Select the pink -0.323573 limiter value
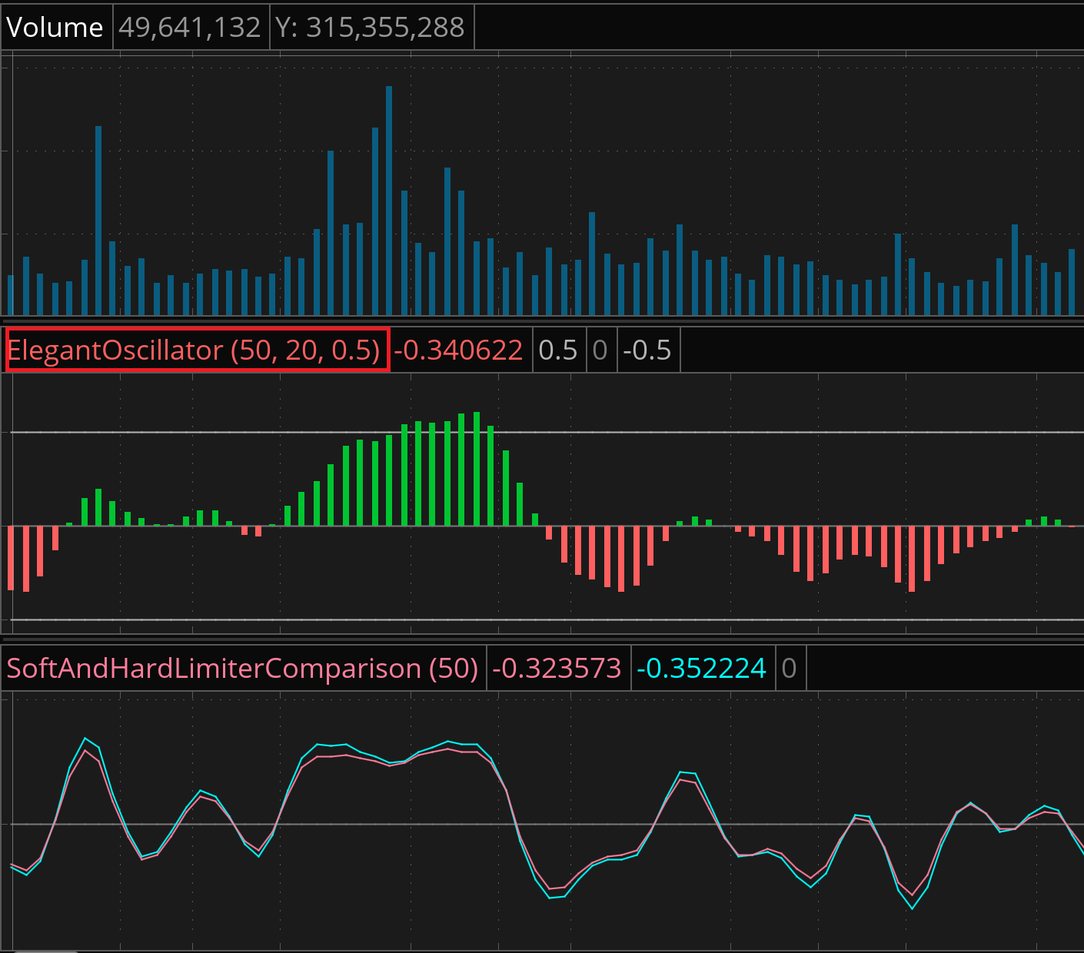1084x953 pixels. (x=557, y=668)
